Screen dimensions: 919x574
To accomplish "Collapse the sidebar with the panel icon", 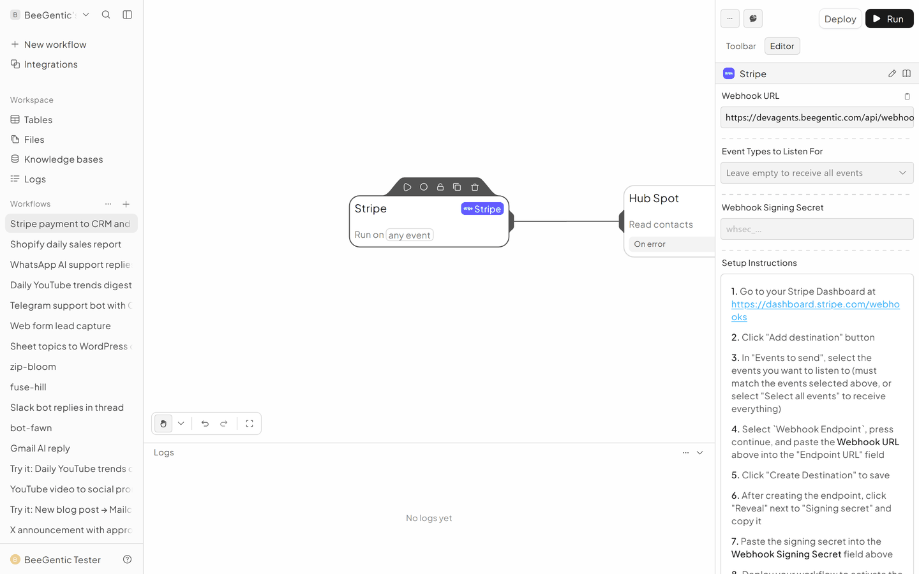I will (128, 15).
